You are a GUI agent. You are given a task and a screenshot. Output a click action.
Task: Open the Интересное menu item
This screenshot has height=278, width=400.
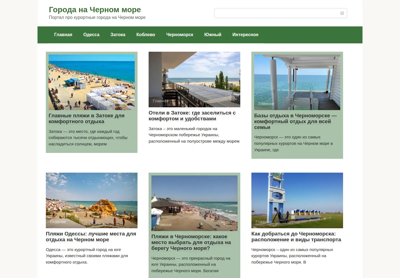tap(245, 35)
